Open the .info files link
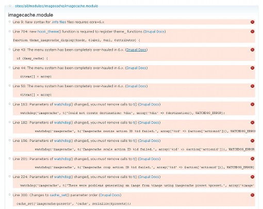 pos(59,22)
